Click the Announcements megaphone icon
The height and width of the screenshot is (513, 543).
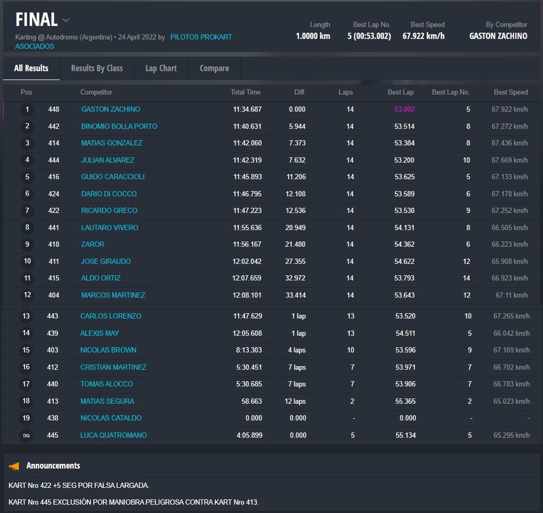[15, 466]
